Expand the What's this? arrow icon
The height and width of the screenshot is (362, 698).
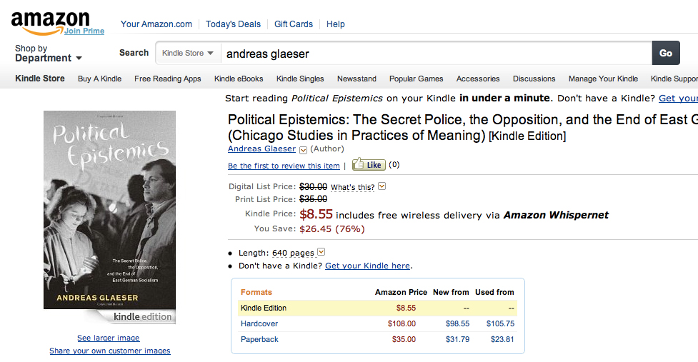[382, 186]
